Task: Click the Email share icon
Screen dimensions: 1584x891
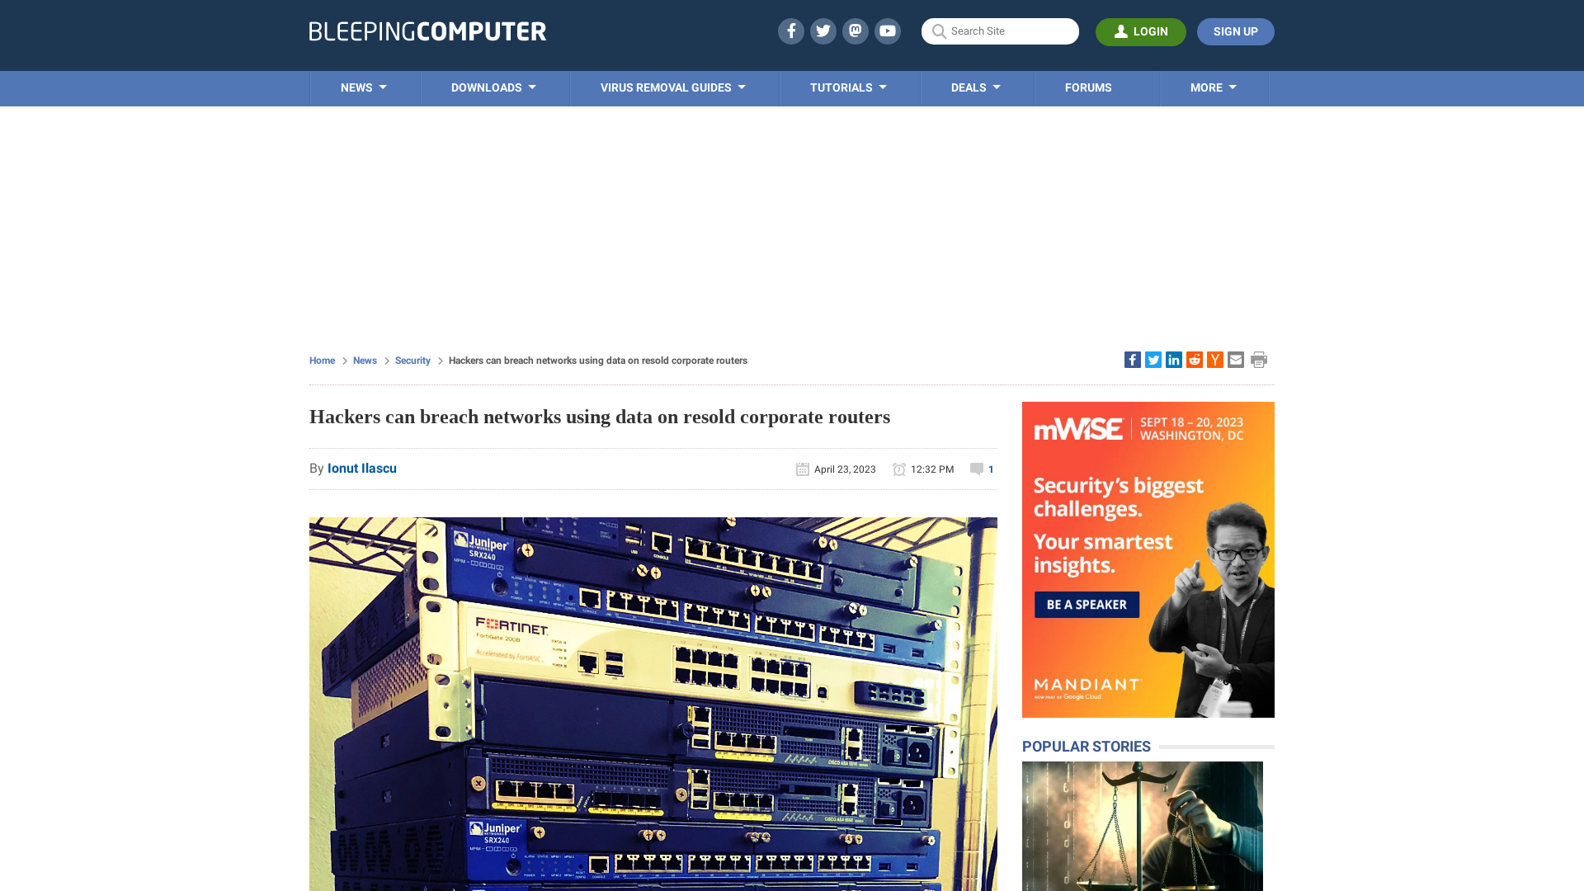Action: click(x=1235, y=359)
